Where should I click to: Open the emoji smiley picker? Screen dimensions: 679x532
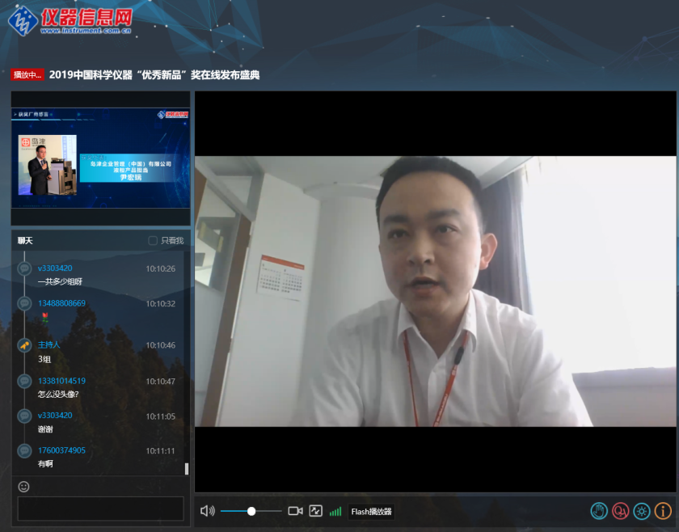(24, 487)
